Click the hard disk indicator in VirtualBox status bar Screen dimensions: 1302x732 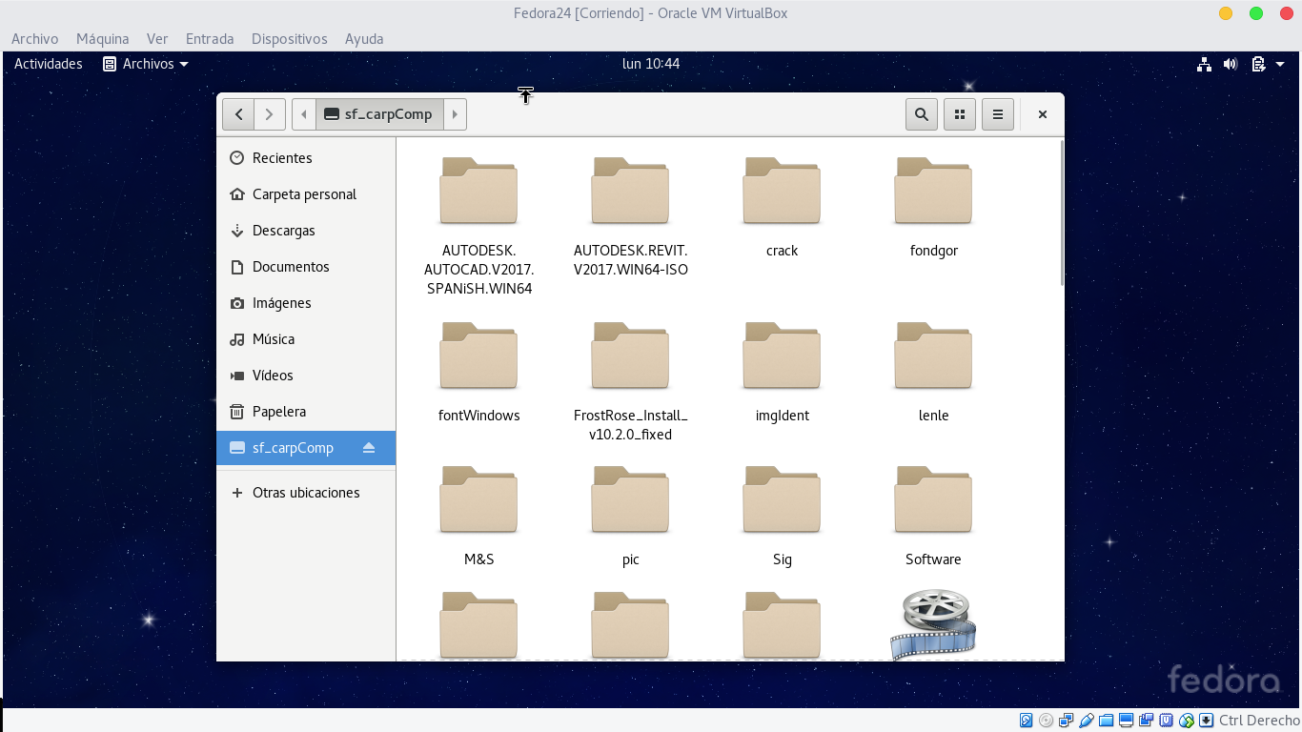pos(1027,721)
